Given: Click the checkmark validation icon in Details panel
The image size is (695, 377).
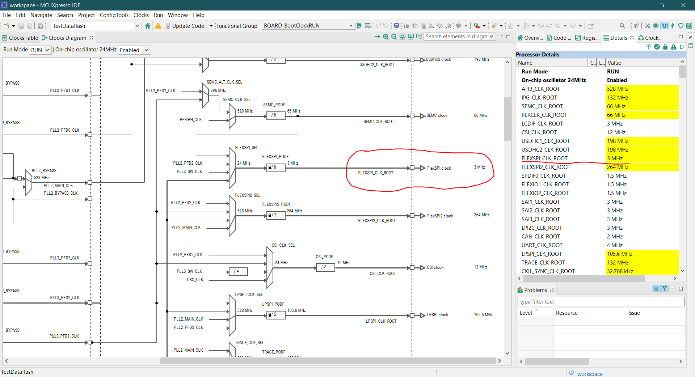Looking at the screenshot, I should coord(657,47).
